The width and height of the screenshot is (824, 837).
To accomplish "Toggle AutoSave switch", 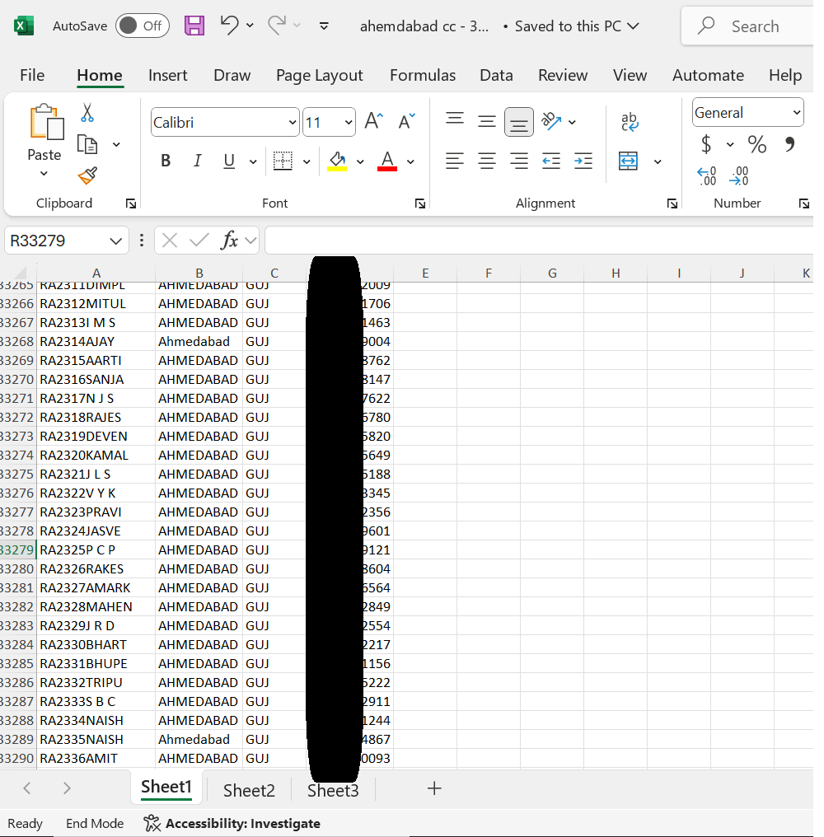I will pyautogui.click(x=142, y=26).
